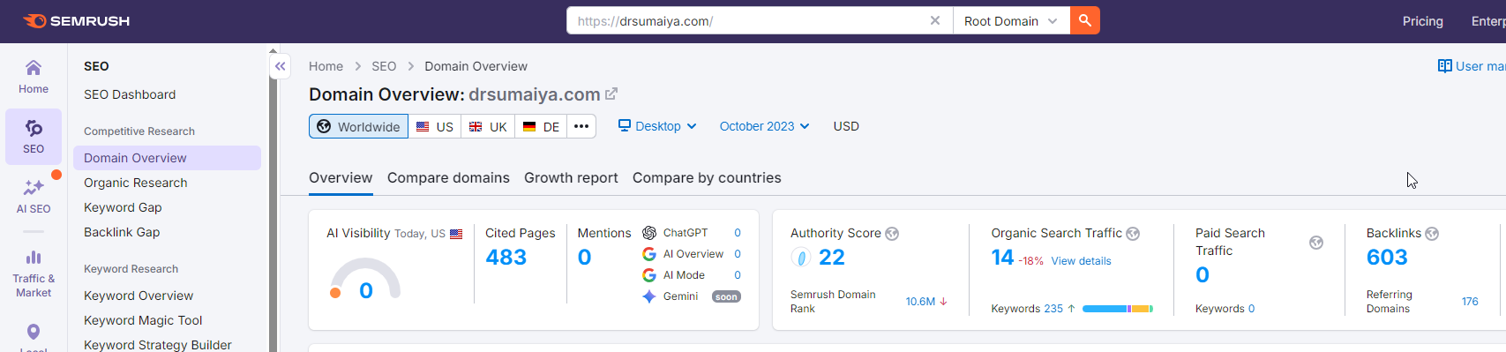The image size is (1506, 352).
Task: Click the Google AI Overview icon
Action: (649, 254)
